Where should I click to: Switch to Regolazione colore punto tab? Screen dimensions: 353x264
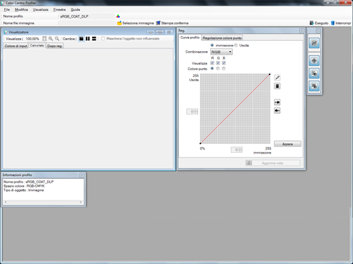[x=222, y=38]
